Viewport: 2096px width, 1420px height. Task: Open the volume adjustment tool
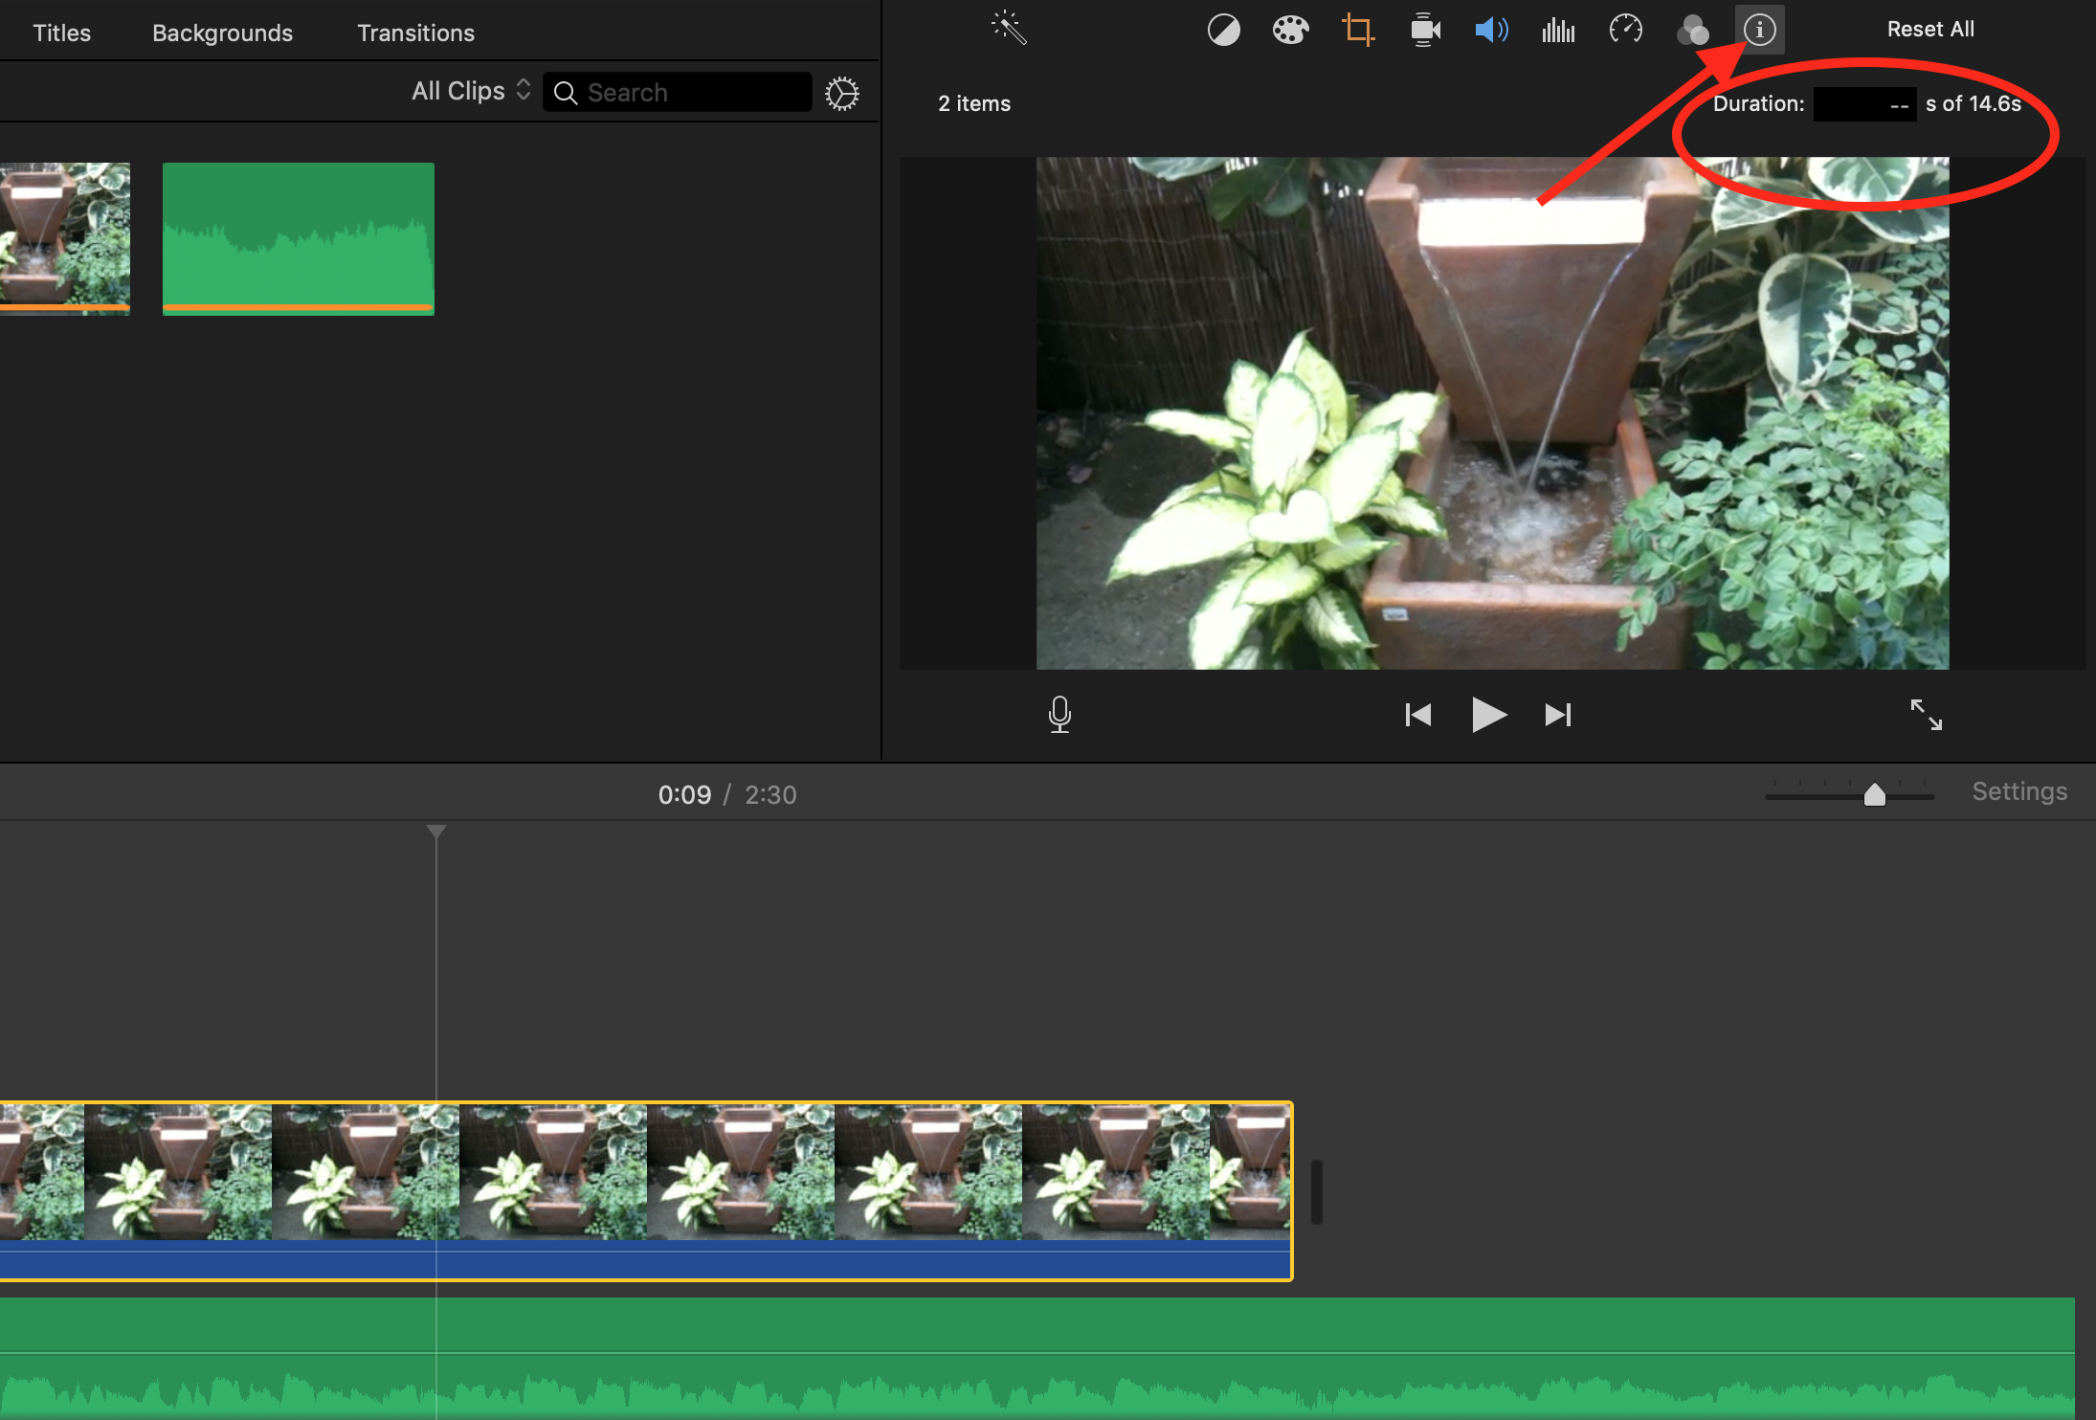point(1491,31)
